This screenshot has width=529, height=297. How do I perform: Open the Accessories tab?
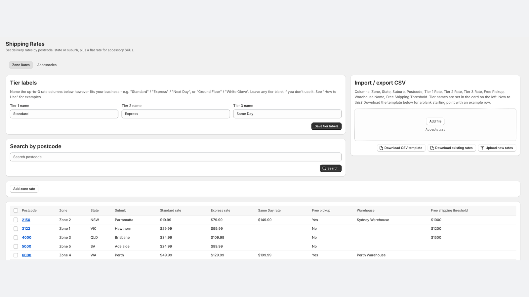pyautogui.click(x=47, y=65)
